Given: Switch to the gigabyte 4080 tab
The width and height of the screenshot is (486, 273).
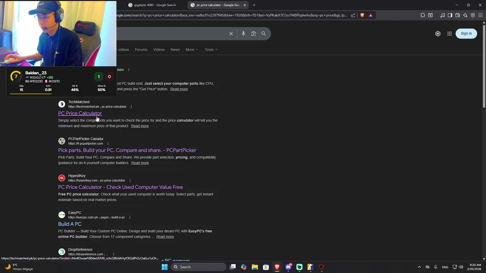Looking at the screenshot, I should click(x=155, y=5).
